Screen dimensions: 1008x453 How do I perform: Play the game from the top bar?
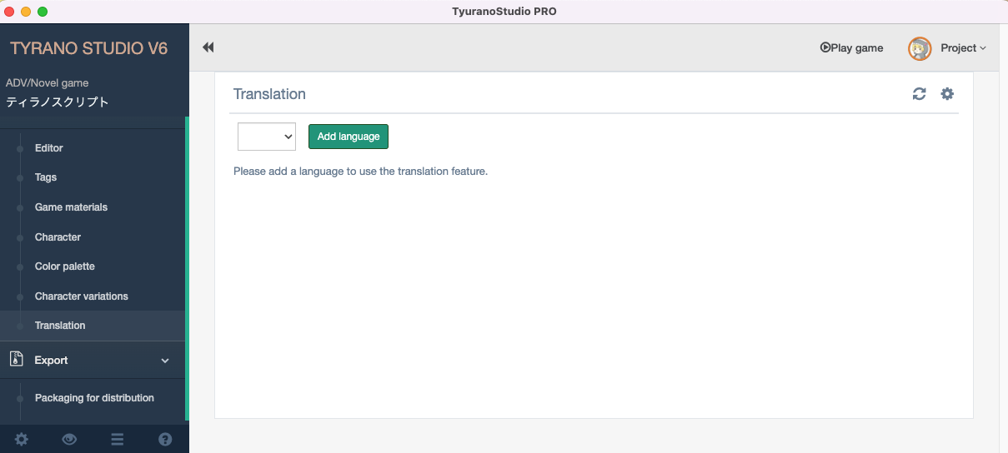[851, 47]
